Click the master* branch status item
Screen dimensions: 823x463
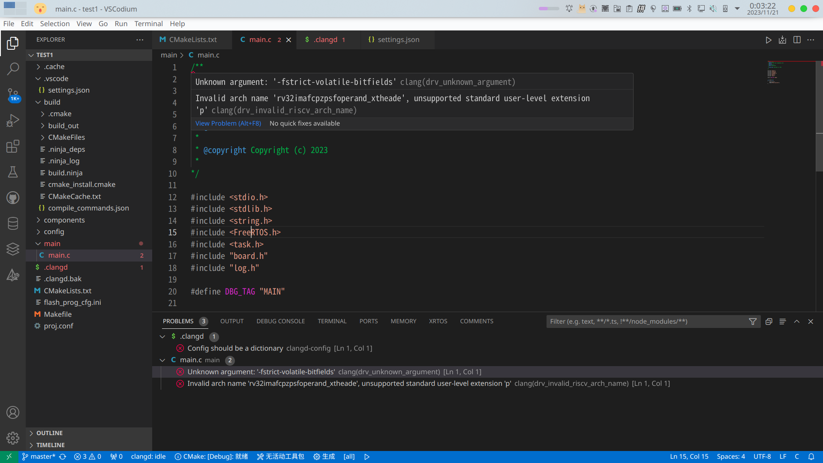click(39, 457)
